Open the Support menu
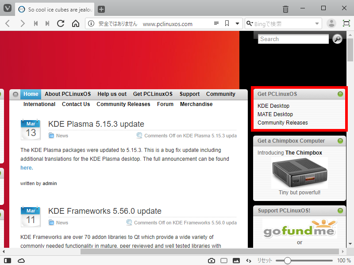This screenshot has height=265, width=354. [190, 94]
